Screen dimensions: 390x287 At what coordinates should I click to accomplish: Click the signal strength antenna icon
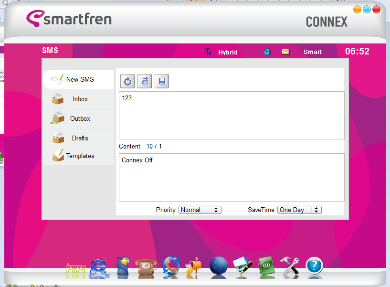[208, 52]
